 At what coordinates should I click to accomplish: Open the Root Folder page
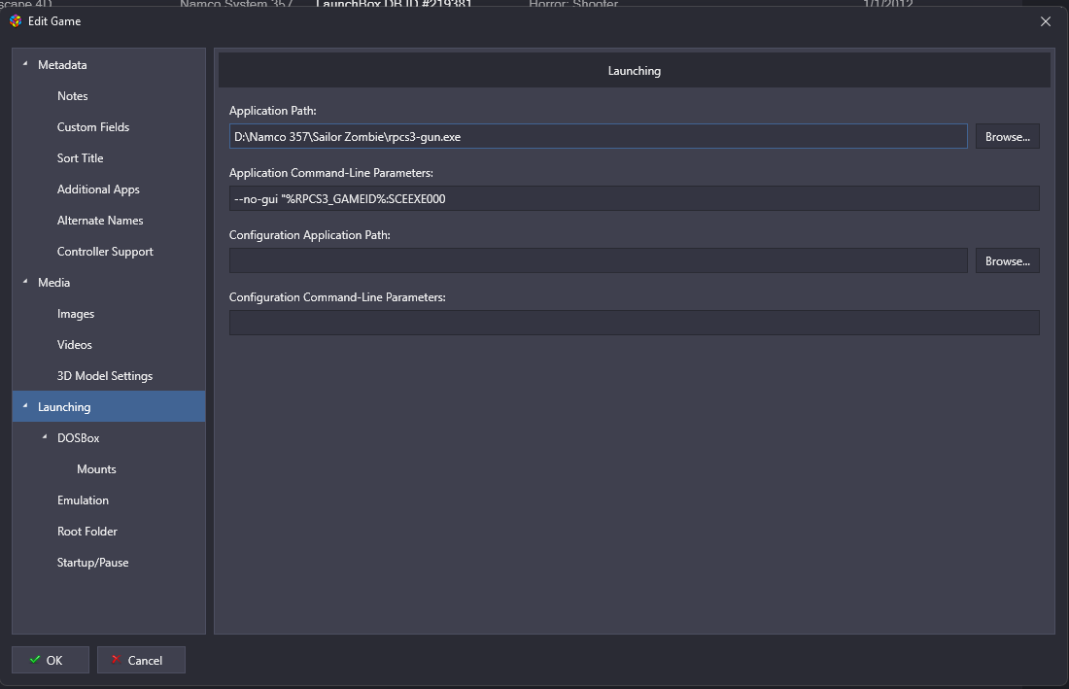click(86, 531)
